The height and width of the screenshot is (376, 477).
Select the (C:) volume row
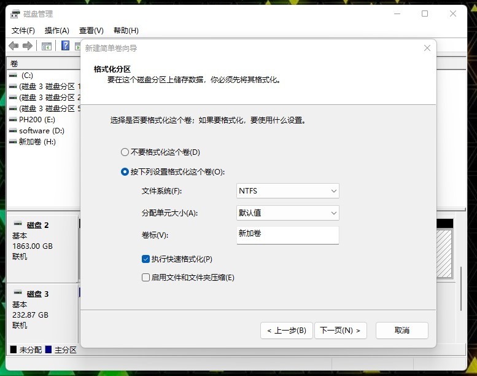(x=44, y=75)
